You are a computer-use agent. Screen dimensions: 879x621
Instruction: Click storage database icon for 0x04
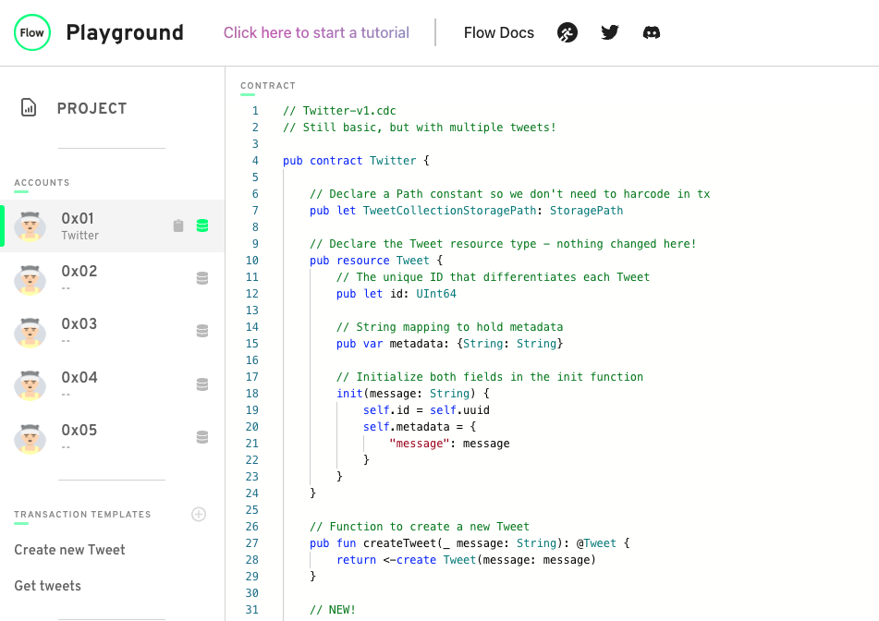point(202,384)
